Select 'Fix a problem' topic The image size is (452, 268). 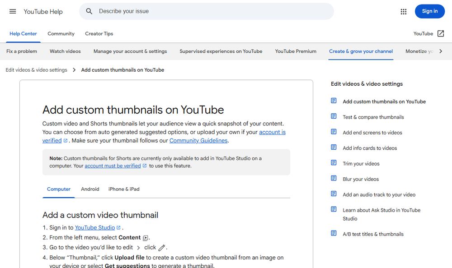point(22,51)
